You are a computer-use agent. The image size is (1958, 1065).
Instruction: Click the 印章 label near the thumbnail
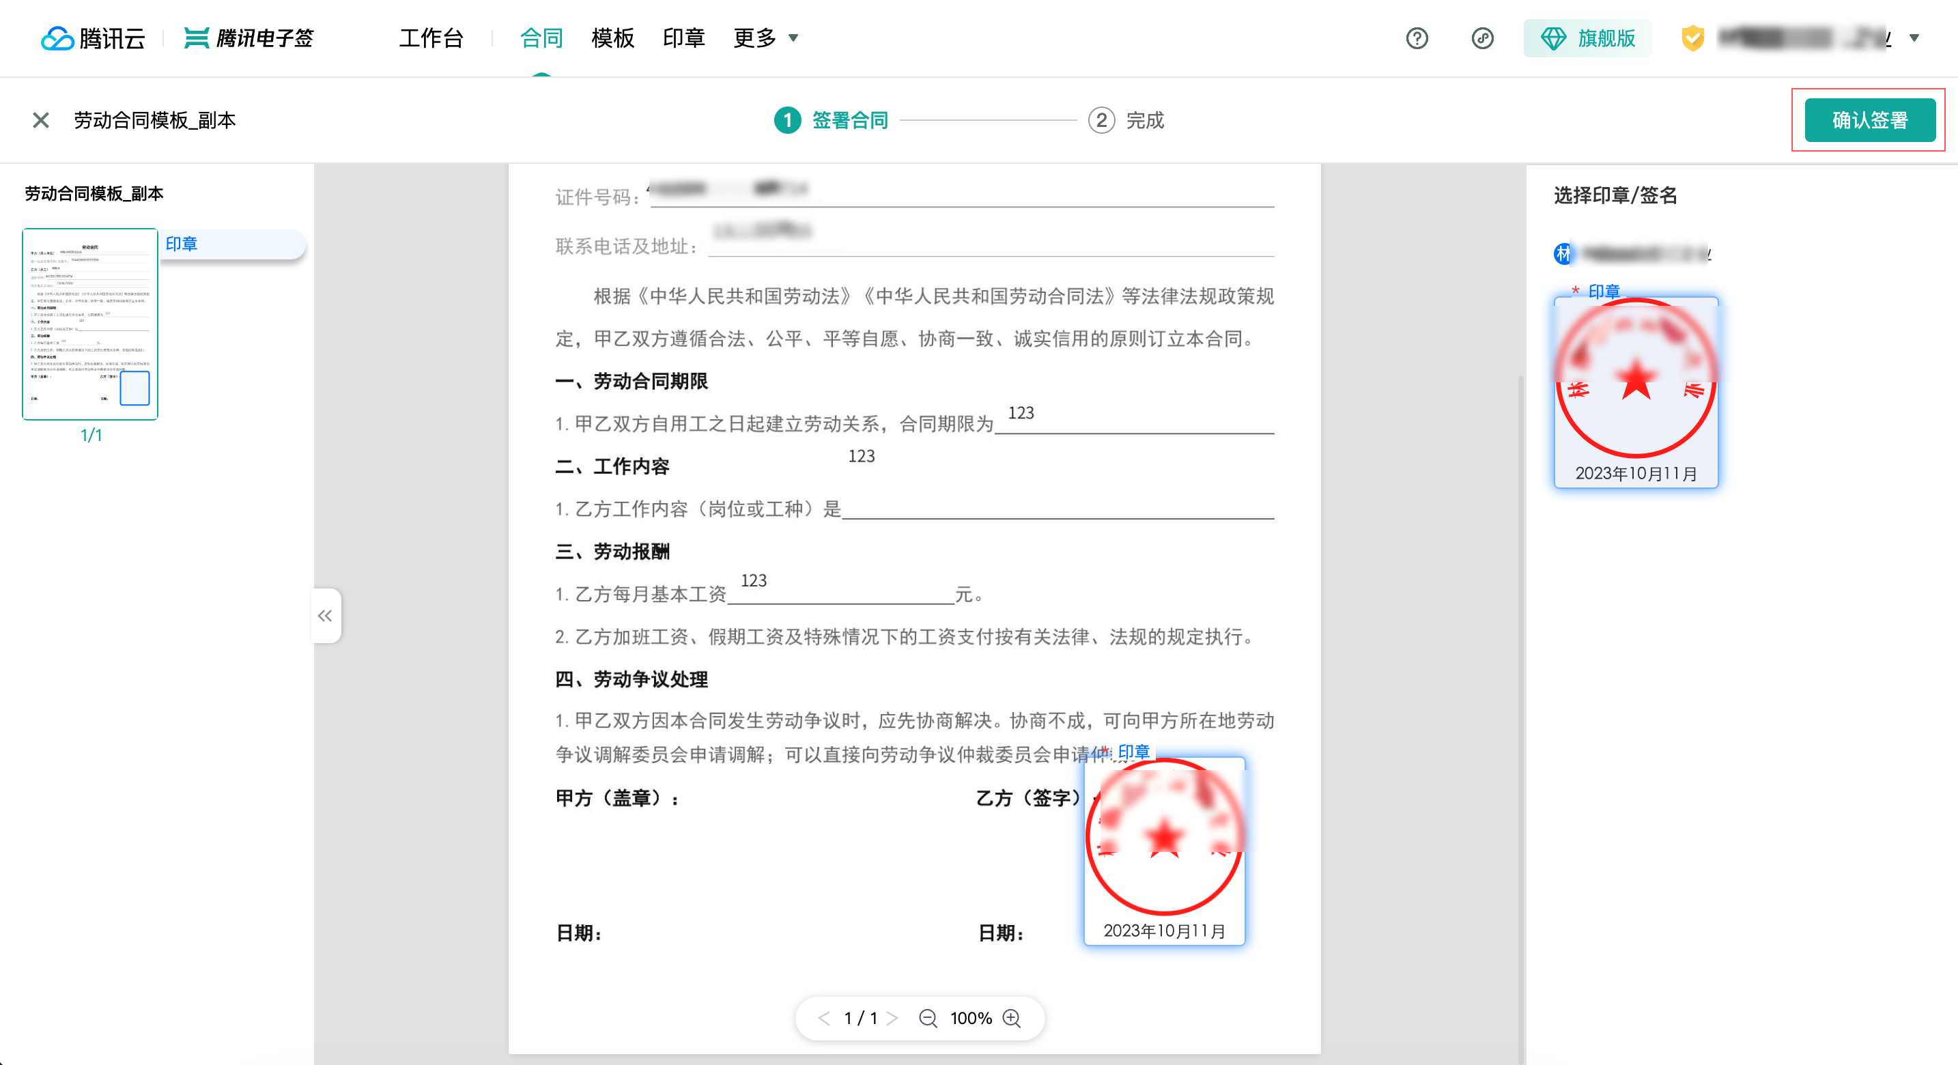[x=182, y=244]
